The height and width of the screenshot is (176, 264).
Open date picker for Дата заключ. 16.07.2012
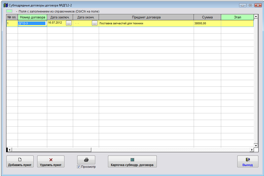pos(69,23)
